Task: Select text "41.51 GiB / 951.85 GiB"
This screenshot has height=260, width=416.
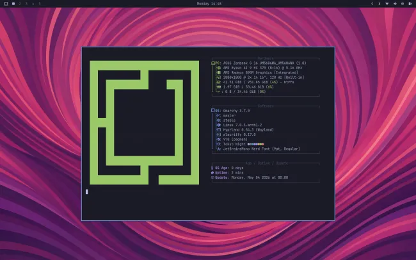Action: [246, 83]
